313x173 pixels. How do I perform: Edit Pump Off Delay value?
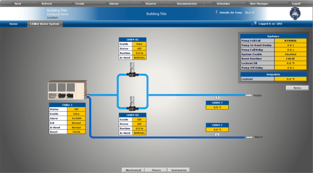point(290,68)
